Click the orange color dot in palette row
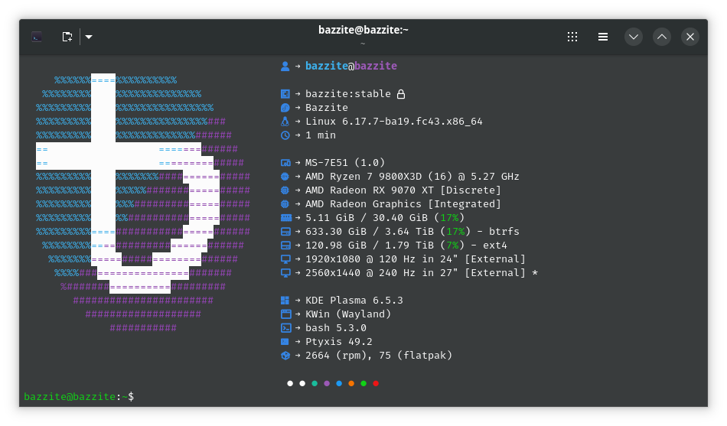The image size is (727, 426). [351, 383]
